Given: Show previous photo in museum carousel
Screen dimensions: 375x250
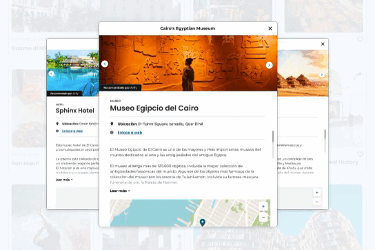Looking at the screenshot, I should tap(105, 64).
